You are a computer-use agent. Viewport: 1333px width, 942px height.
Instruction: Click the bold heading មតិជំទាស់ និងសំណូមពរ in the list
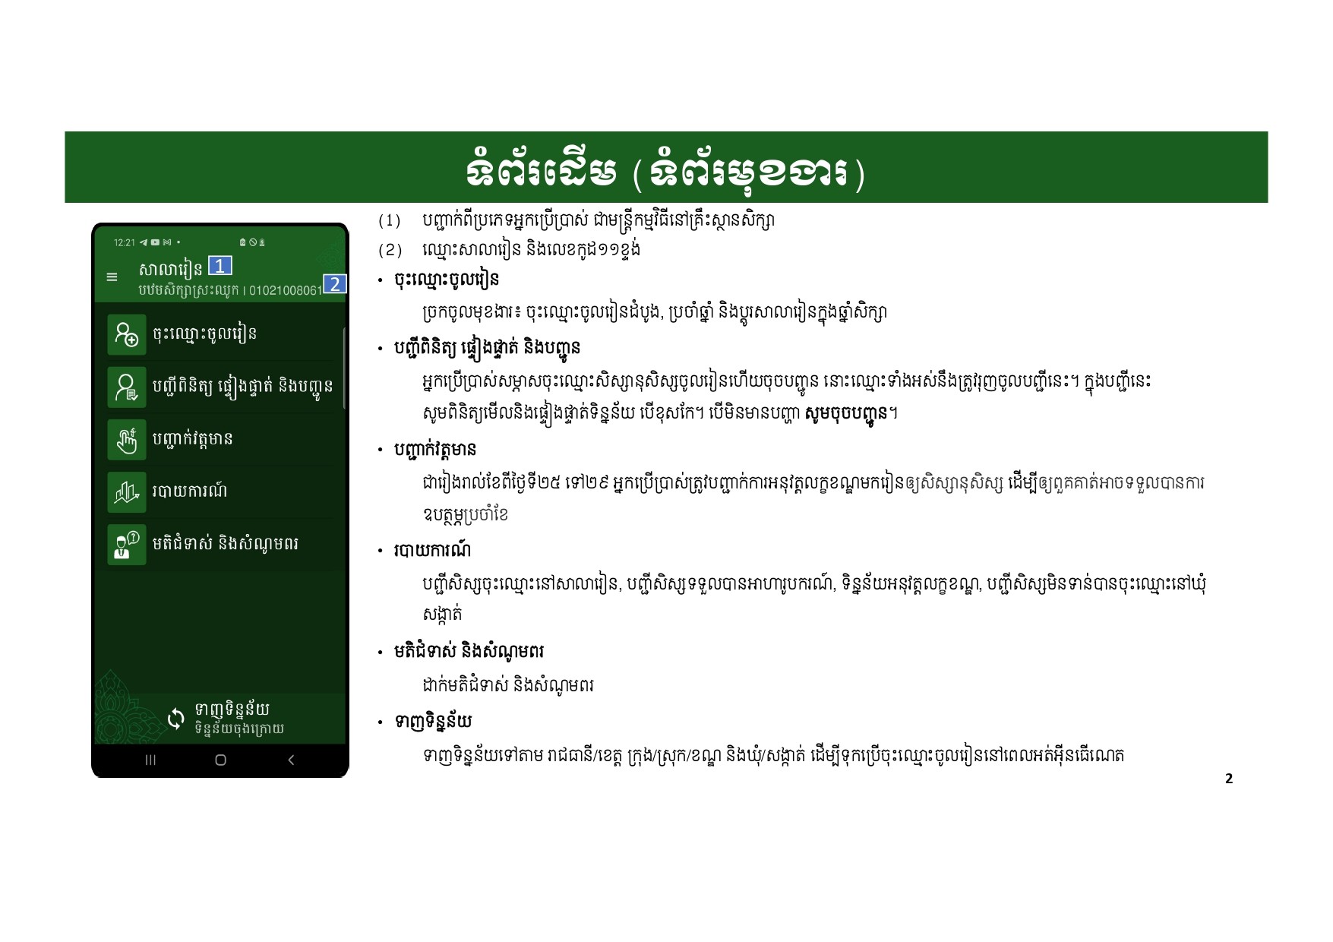[469, 652]
